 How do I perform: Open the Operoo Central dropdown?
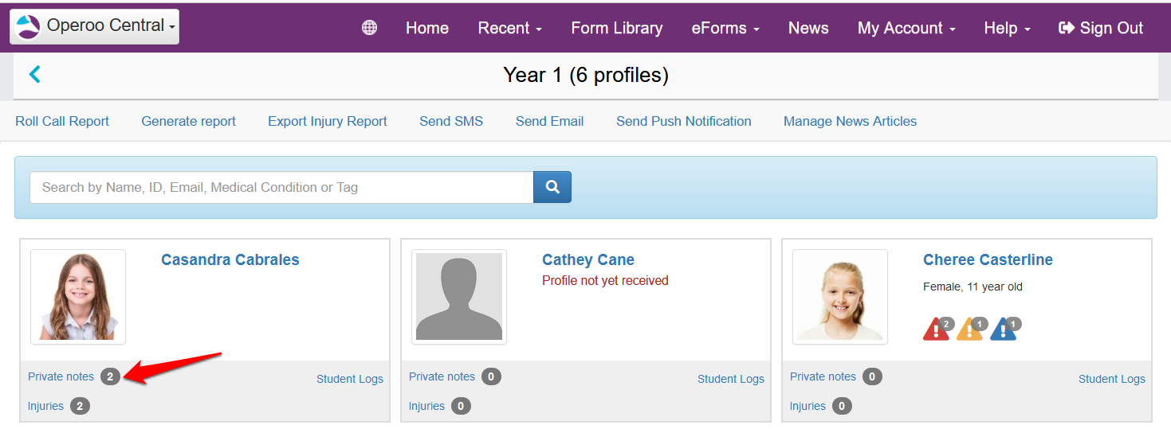94,26
